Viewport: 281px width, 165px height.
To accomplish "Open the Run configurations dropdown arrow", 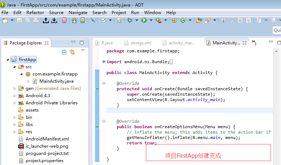I will tap(151, 20).
